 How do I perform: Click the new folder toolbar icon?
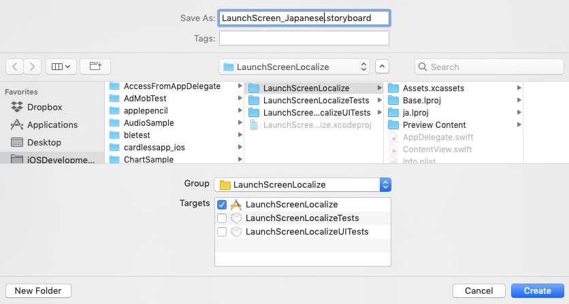coord(95,67)
